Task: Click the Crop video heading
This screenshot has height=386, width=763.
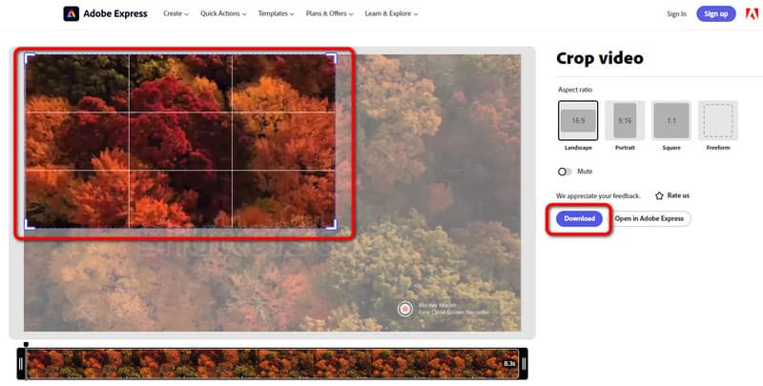Action: point(600,58)
